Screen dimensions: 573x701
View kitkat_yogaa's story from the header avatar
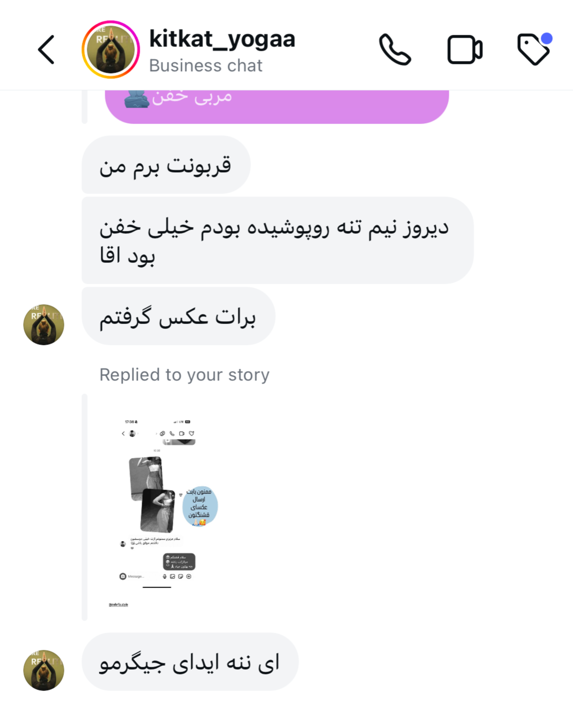point(111,49)
